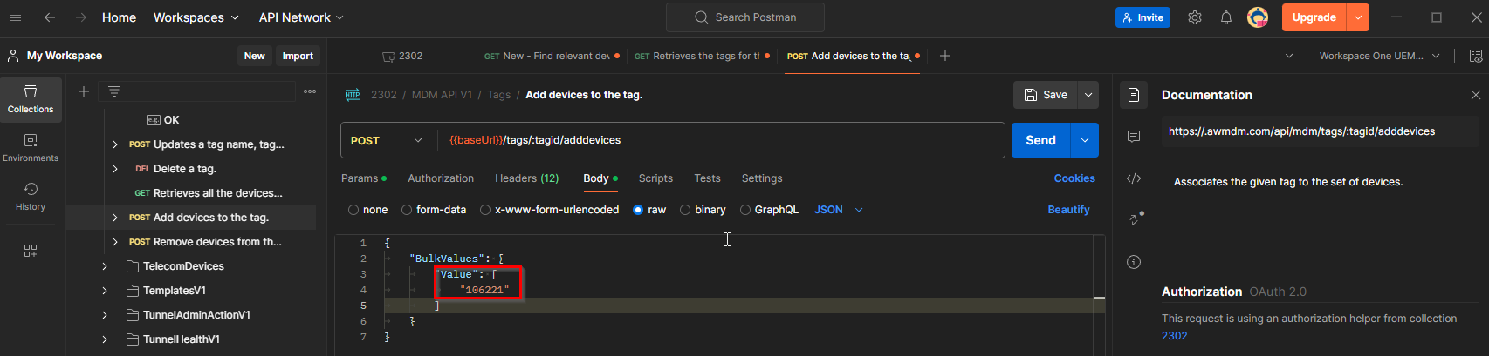Open the Upgrade dropdown arrow
This screenshot has height=356, width=1489.
[1358, 17]
